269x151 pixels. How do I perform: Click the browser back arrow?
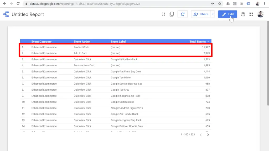(4, 4)
